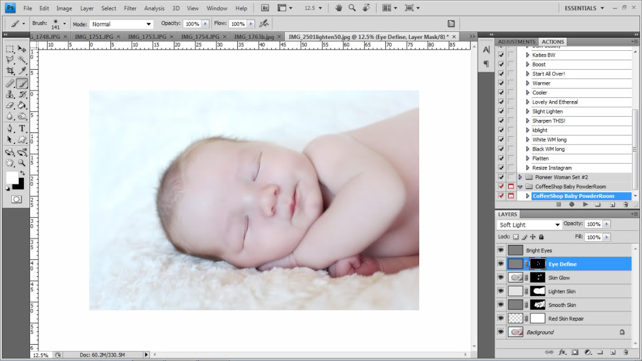The height and width of the screenshot is (361, 642).
Task: Delete layer using Layers panel trash icon
Action: click(626, 352)
